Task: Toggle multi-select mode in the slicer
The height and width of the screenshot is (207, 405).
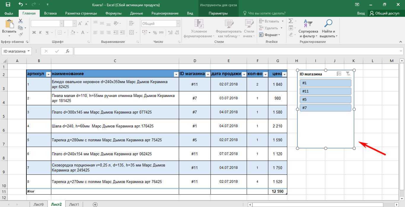Action: coord(339,74)
